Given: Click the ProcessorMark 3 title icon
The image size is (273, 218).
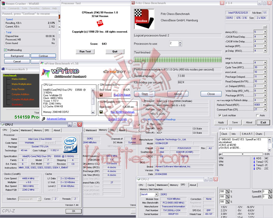Looking at the screenshot, I should tap(3, 69).
